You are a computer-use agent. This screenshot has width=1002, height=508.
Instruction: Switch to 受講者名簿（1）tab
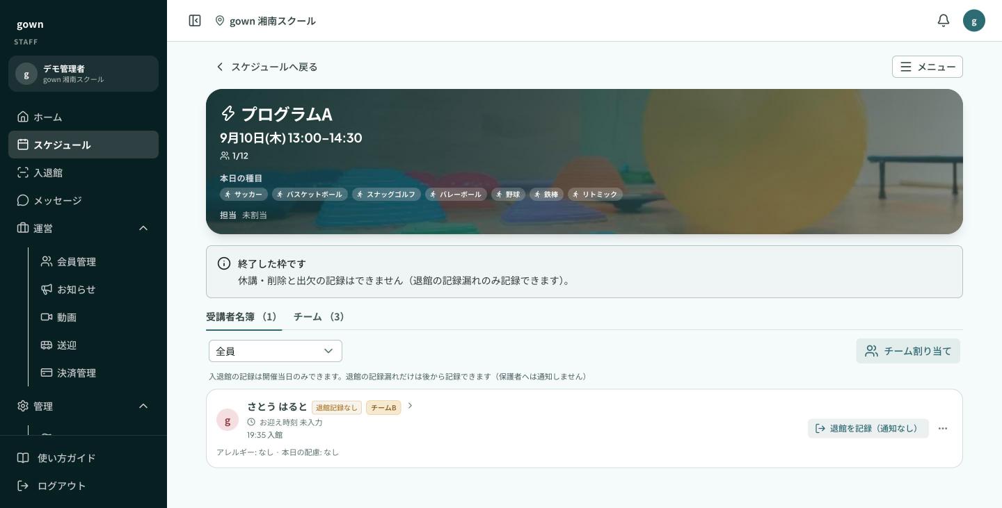(244, 317)
